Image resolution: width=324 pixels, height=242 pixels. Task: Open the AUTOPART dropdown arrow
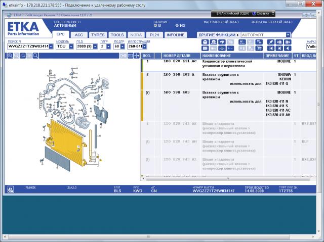point(288,35)
